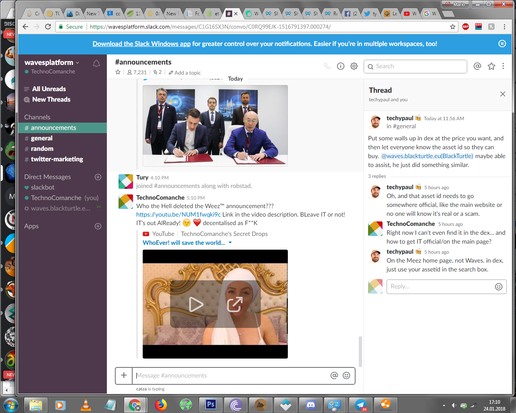The width and height of the screenshot is (516, 413).
Task: Play the embedded YouTube video
Action: 196,305
